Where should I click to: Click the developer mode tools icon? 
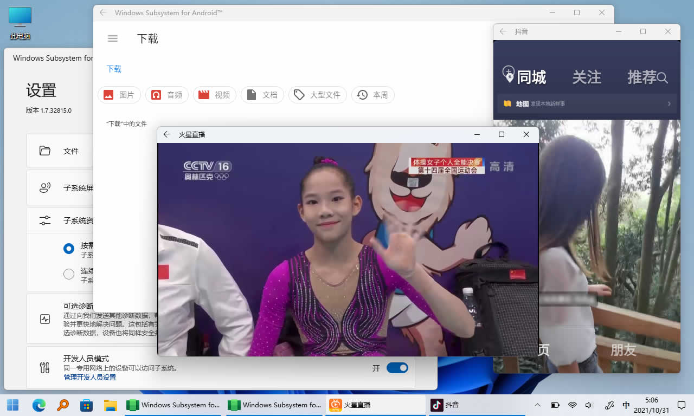[x=45, y=368]
